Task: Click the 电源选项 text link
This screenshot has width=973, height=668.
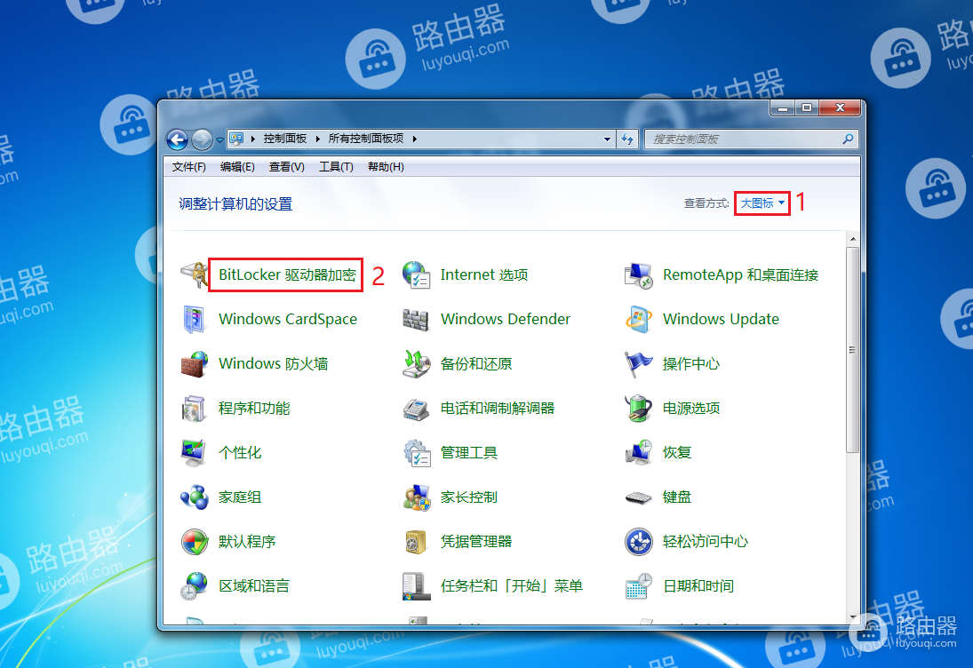Action: [x=691, y=409]
